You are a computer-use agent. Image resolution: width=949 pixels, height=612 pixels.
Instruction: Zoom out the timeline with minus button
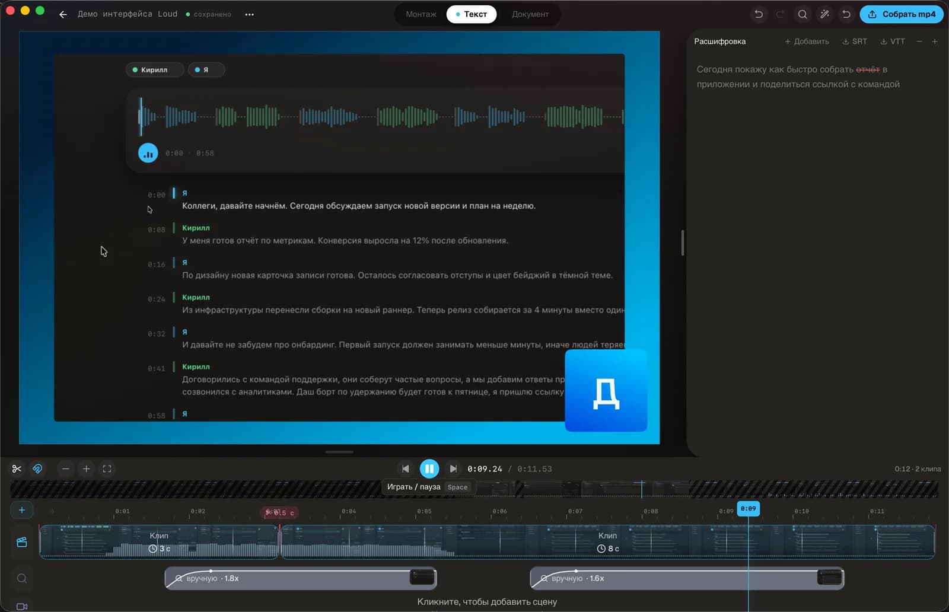click(x=66, y=468)
